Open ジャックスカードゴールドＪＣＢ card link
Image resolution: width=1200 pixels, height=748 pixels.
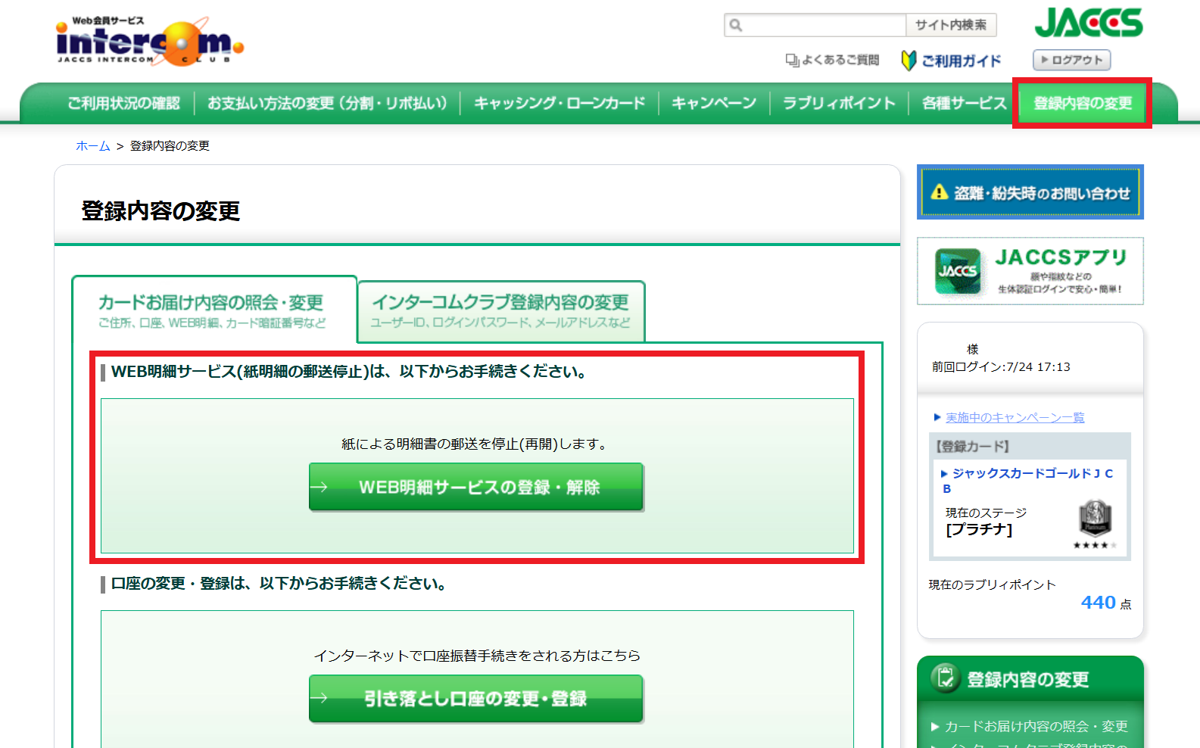(x=1028, y=481)
